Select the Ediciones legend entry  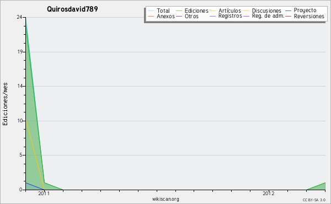point(196,10)
